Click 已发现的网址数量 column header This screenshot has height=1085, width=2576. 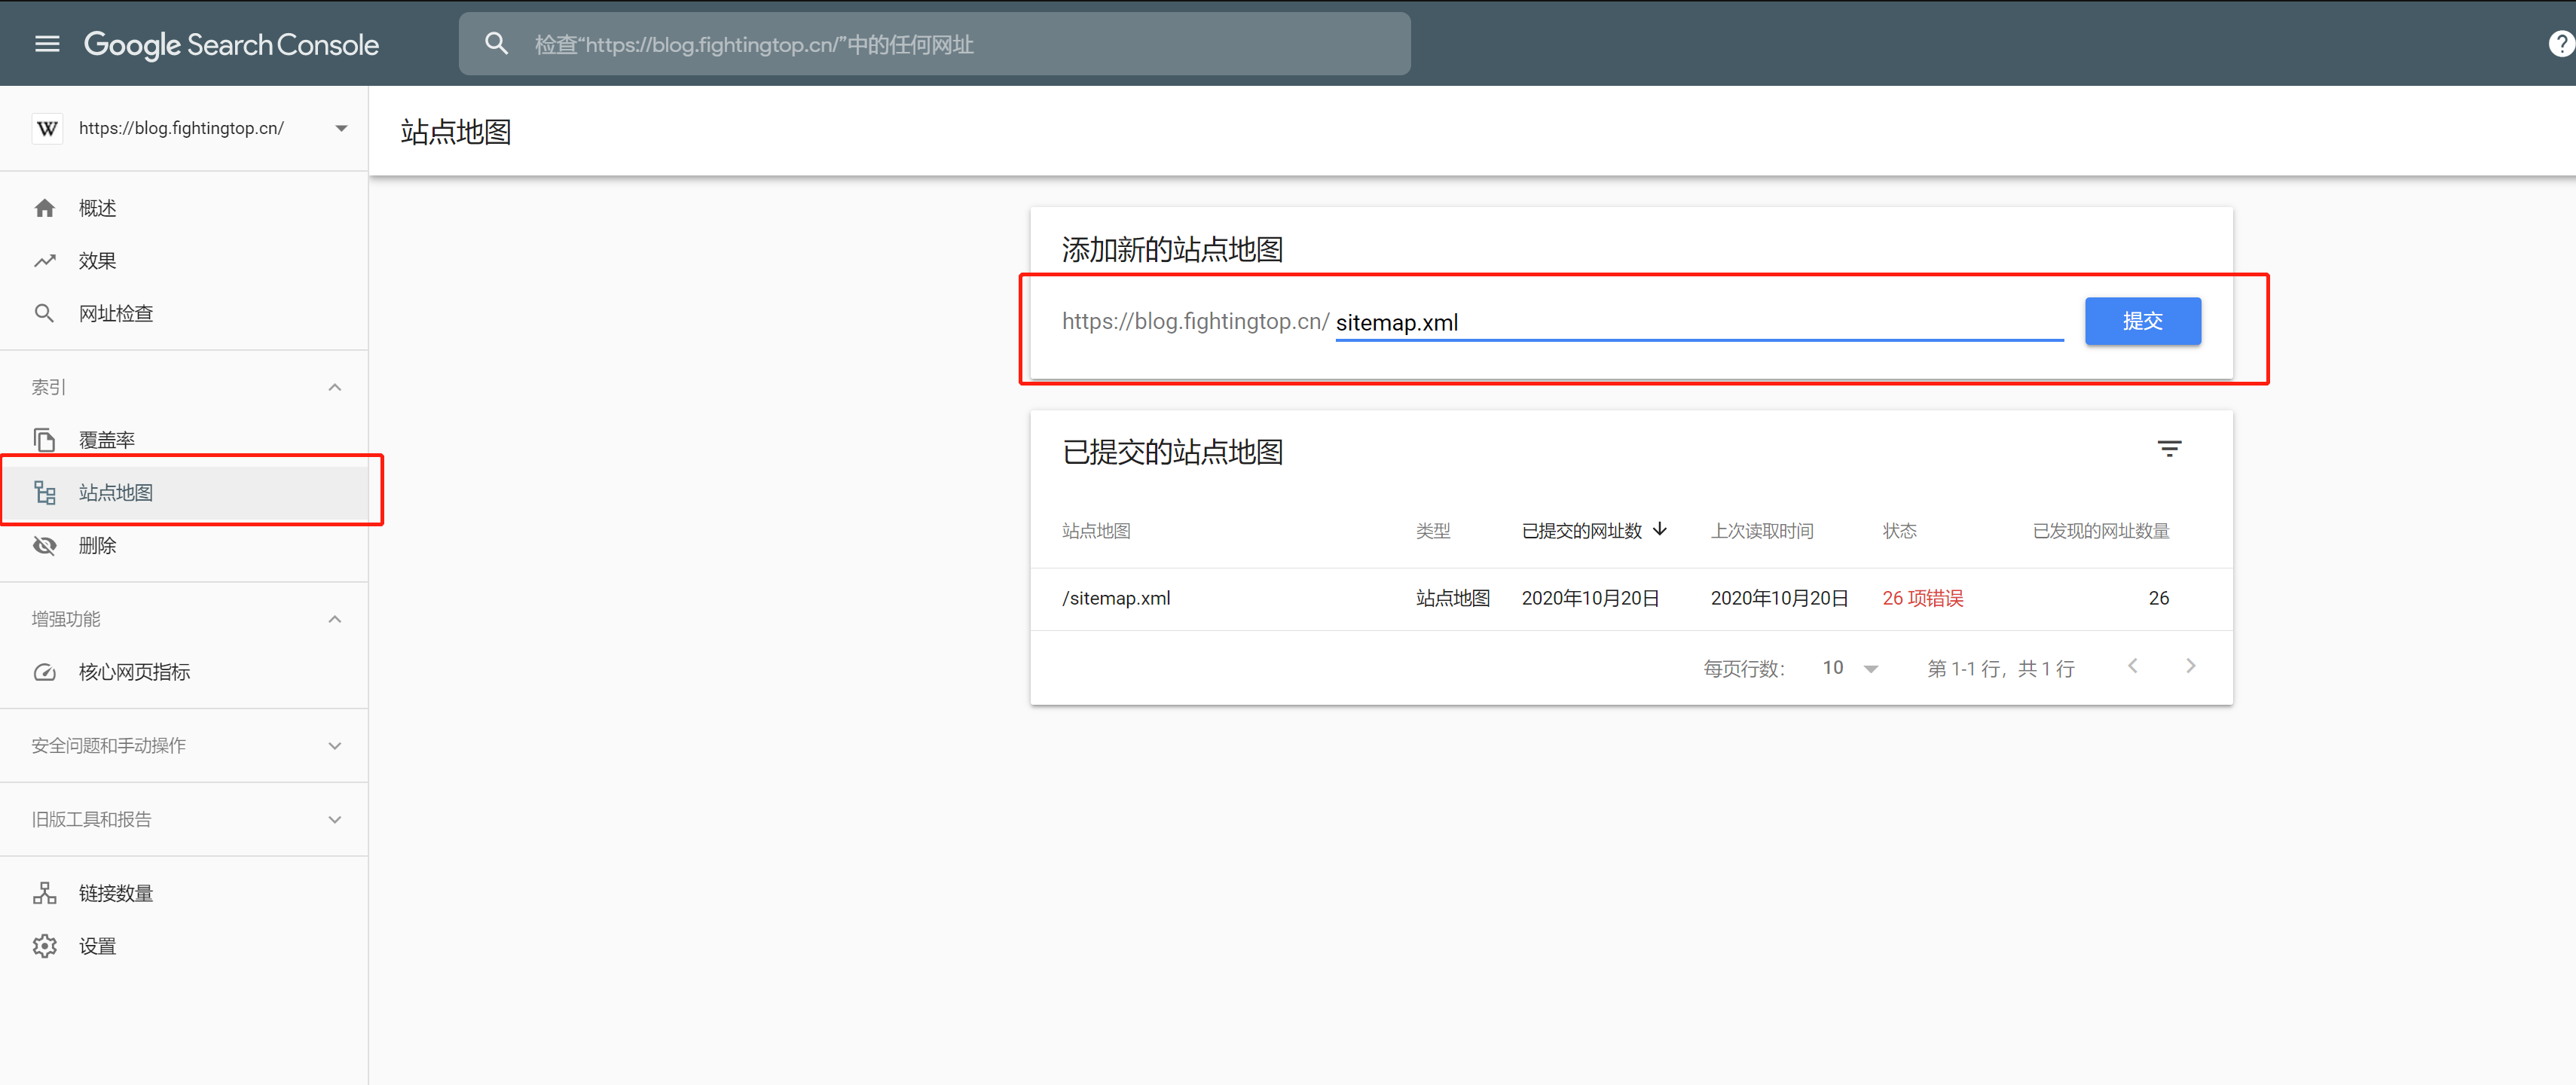click(x=2101, y=531)
